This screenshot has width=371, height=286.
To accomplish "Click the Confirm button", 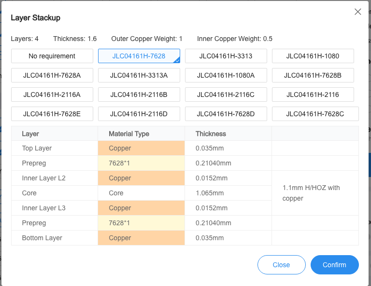I will 334,265.
